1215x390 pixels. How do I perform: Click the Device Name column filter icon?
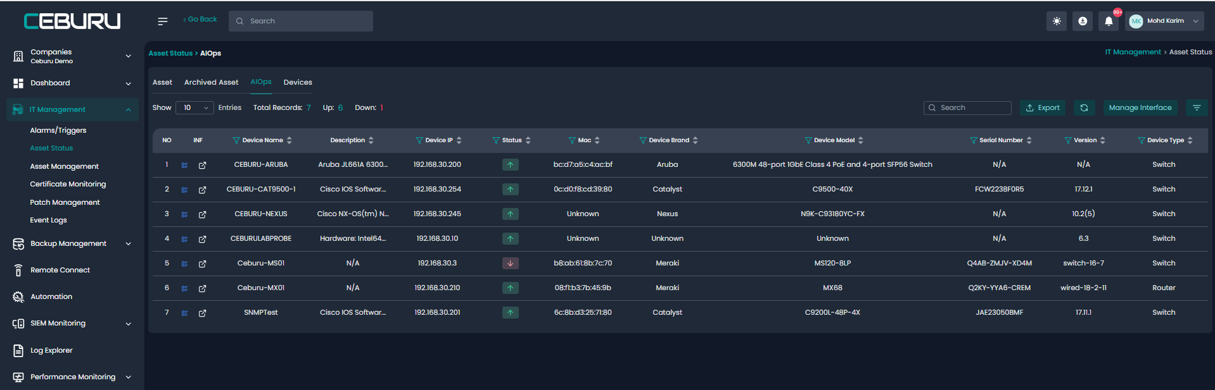tap(236, 140)
